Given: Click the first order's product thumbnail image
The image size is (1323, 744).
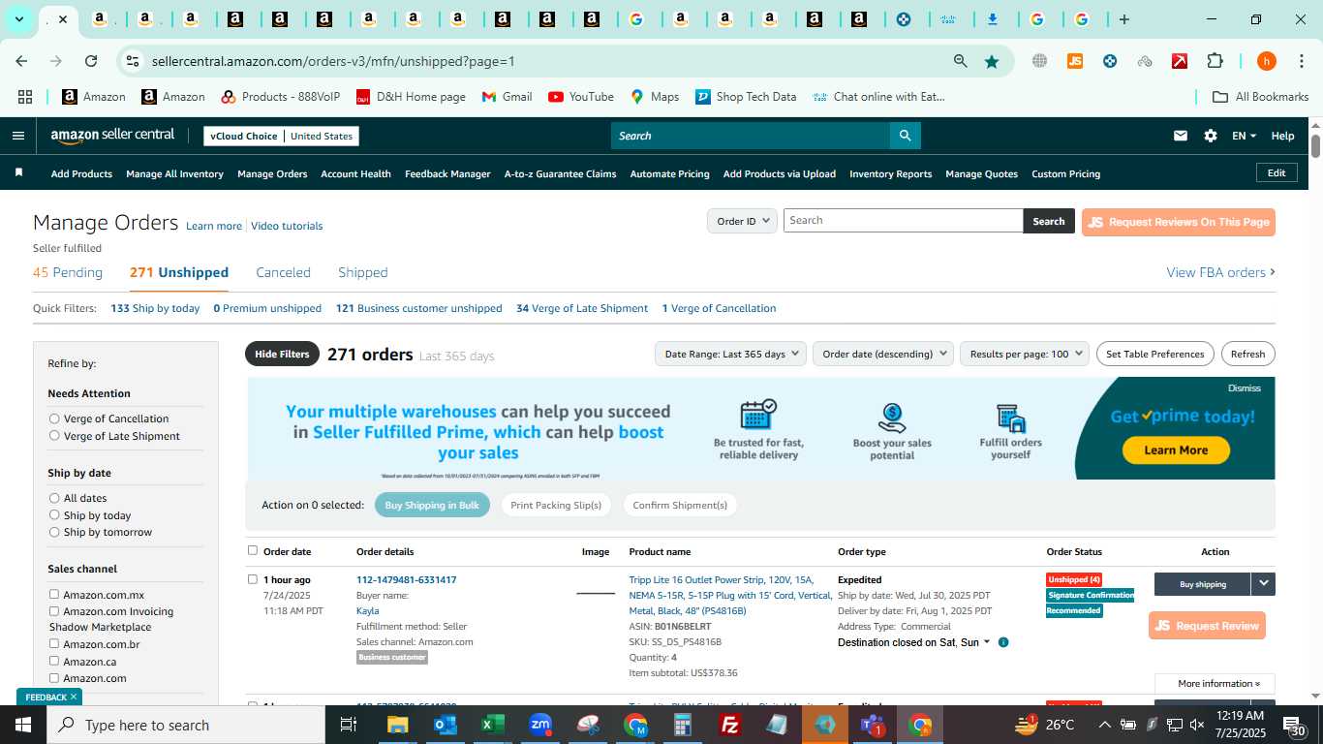Looking at the screenshot, I should 596,593.
